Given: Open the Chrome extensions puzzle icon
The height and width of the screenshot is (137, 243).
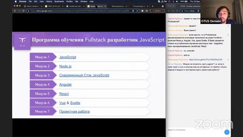Looking at the screenshot, I should [x=142, y=11].
